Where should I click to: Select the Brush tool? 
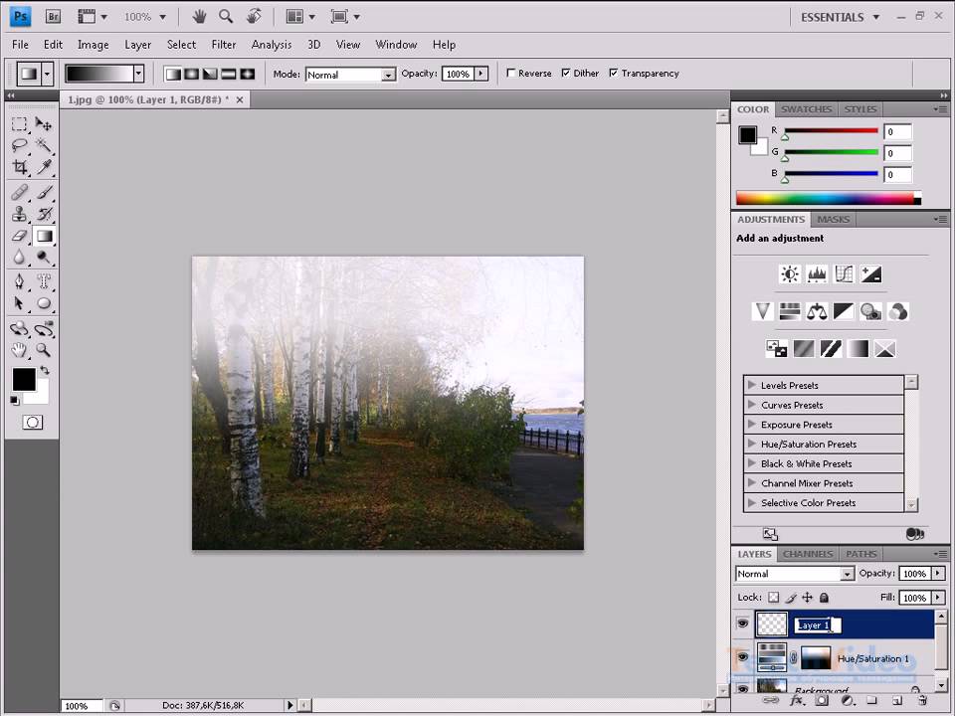(43, 193)
